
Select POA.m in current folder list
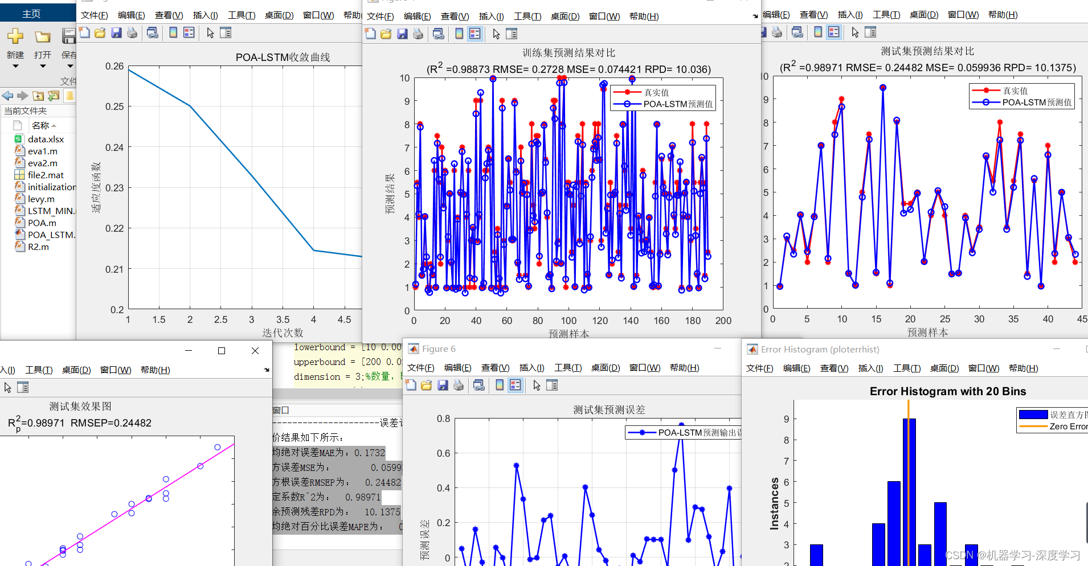point(41,223)
